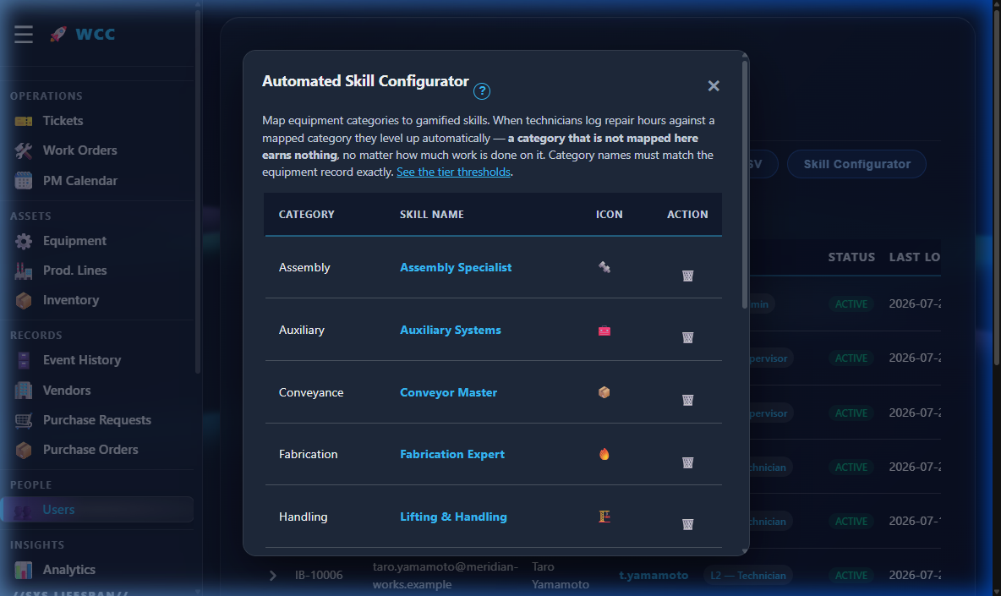
Task: Click the Equipment gear icon
Action: coord(24,241)
